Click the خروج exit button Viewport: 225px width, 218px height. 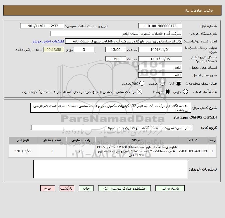(48, 188)
